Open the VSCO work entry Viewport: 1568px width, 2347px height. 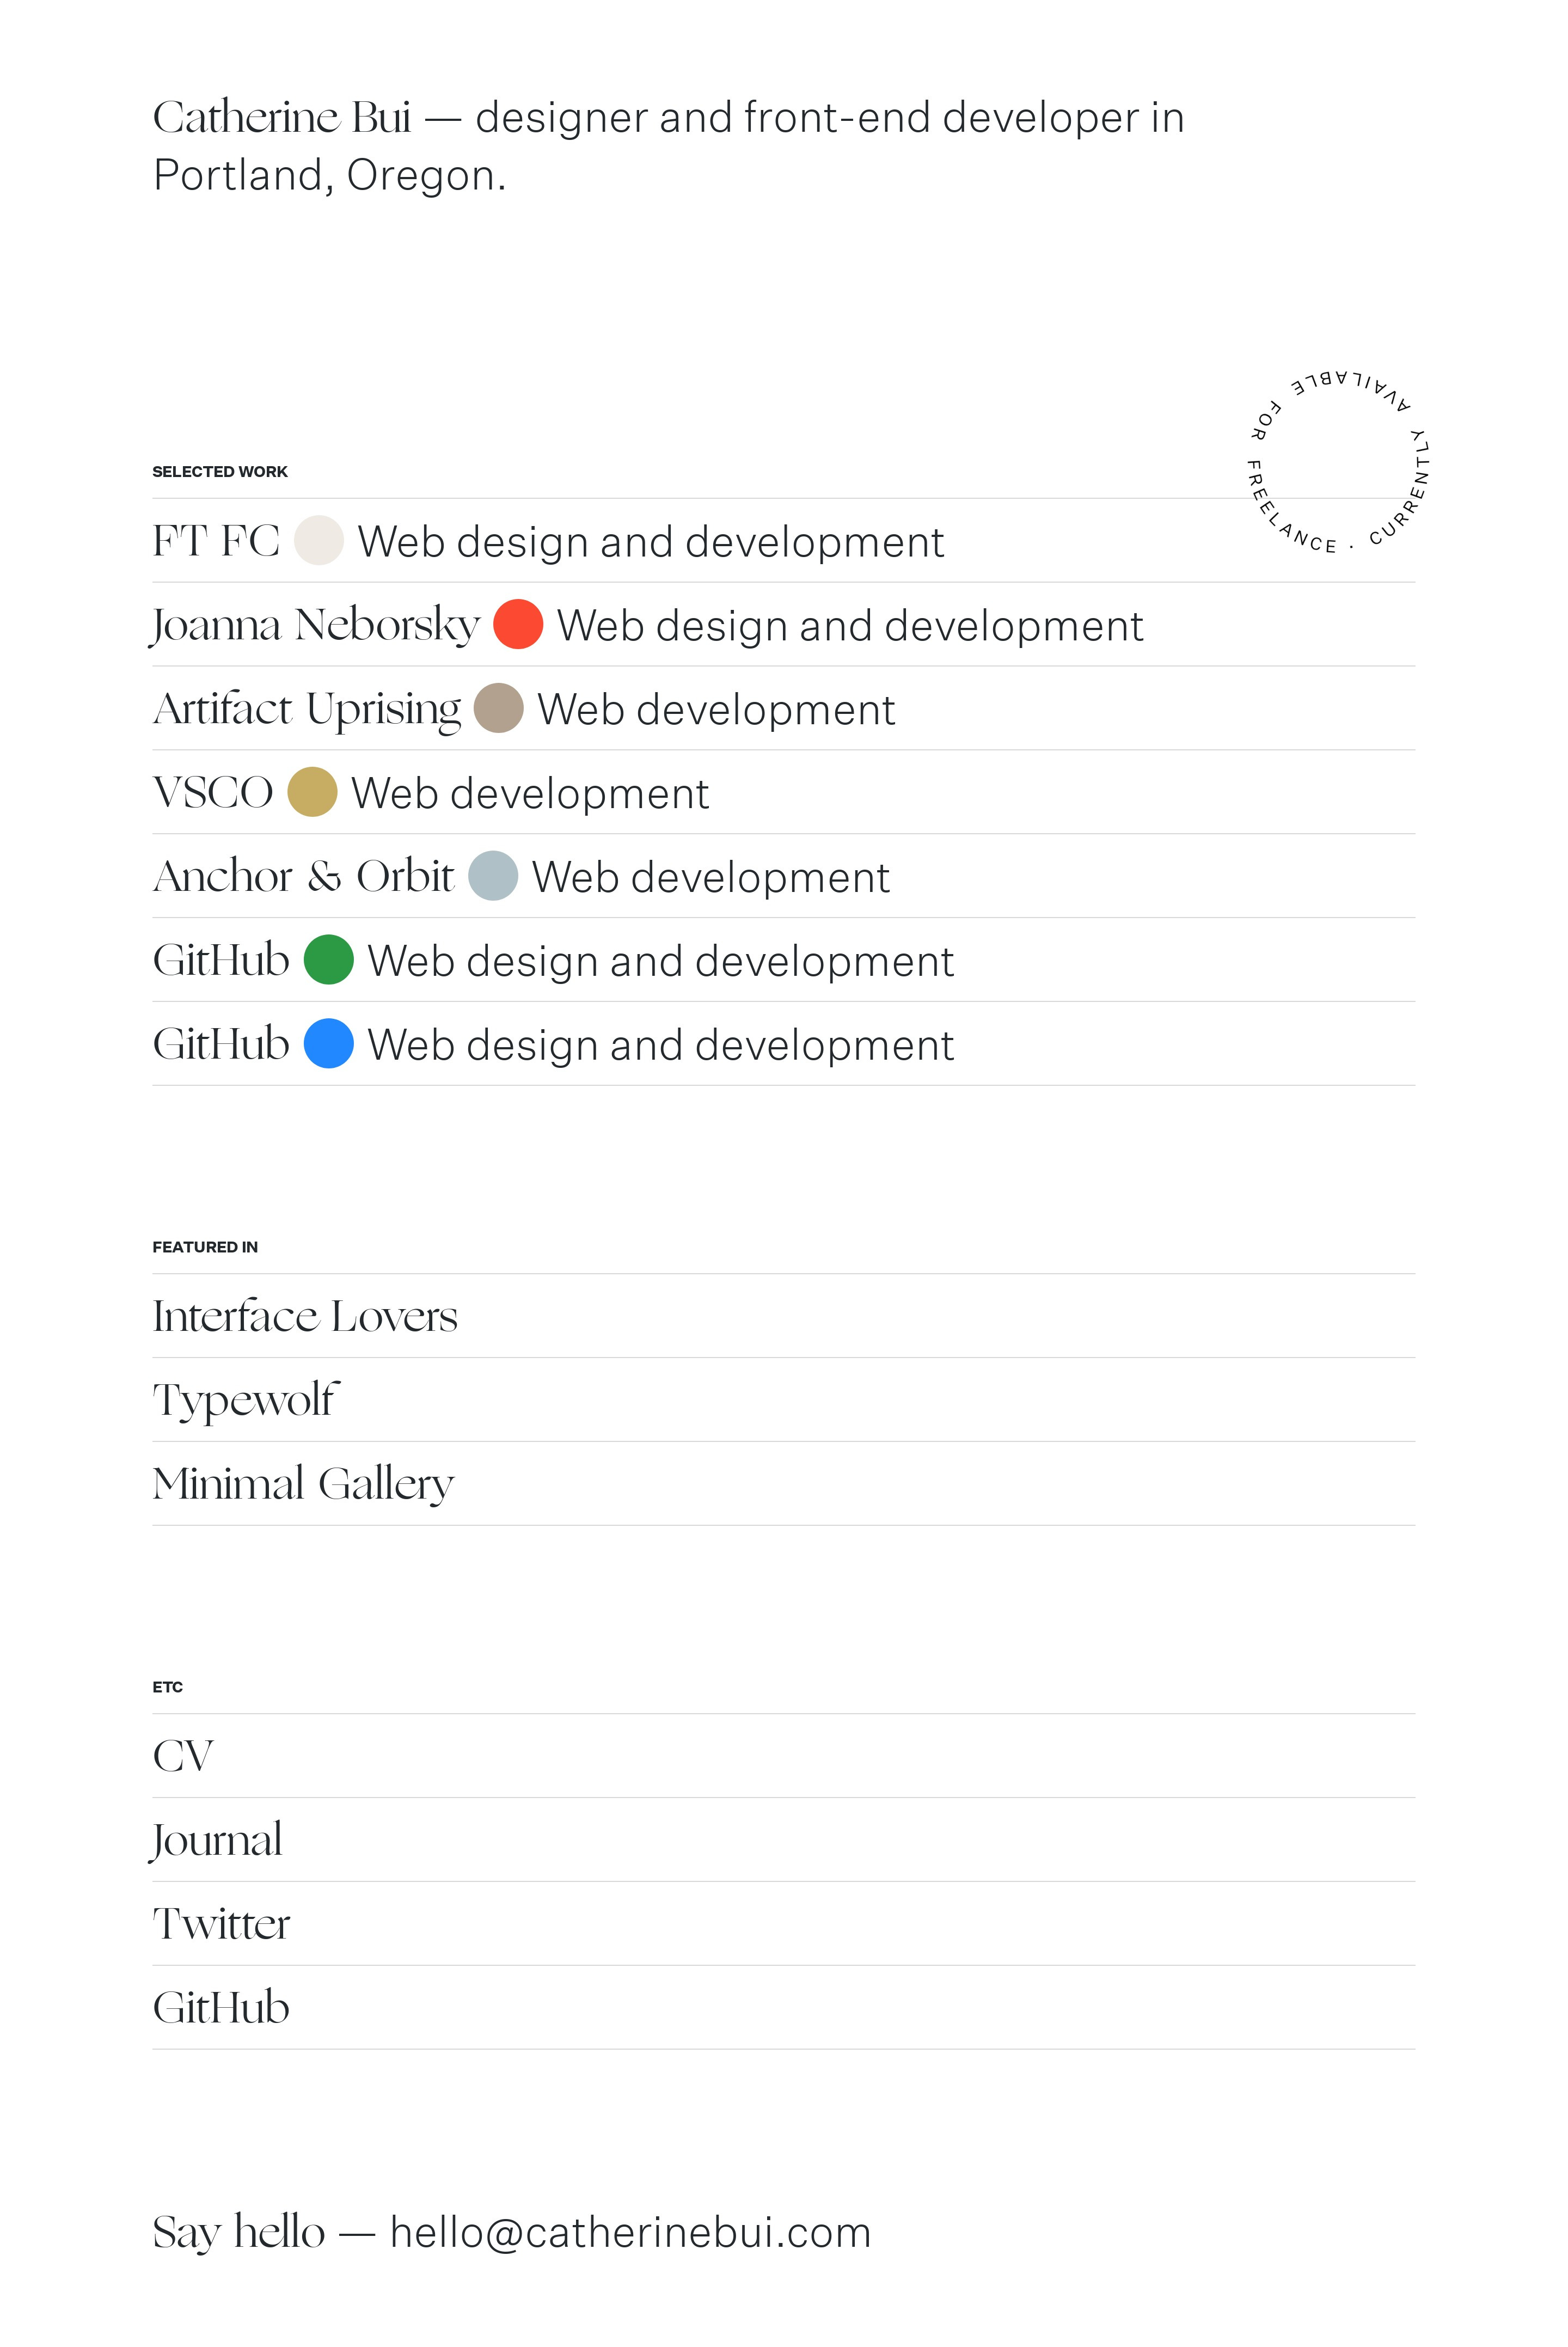213,793
